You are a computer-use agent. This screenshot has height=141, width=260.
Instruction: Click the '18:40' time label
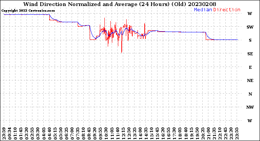[185, 133]
